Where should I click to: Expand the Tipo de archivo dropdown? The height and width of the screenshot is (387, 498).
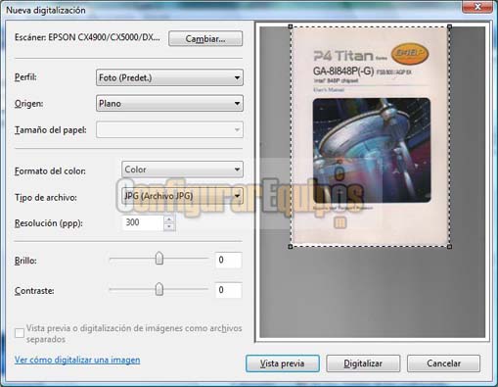(x=182, y=196)
